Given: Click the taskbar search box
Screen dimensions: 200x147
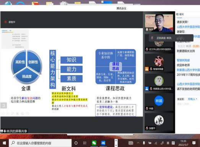Looking at the screenshot, I should click(x=40, y=143).
